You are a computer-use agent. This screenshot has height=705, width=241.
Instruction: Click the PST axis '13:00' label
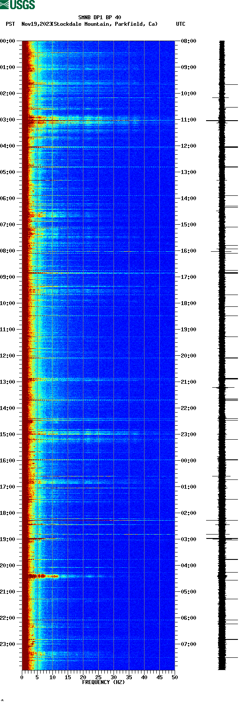pyautogui.click(x=8, y=382)
